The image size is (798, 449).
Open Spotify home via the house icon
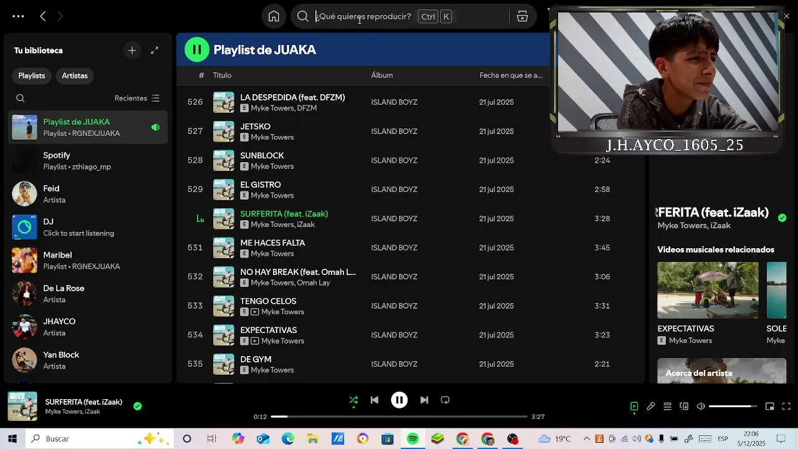coord(274,16)
